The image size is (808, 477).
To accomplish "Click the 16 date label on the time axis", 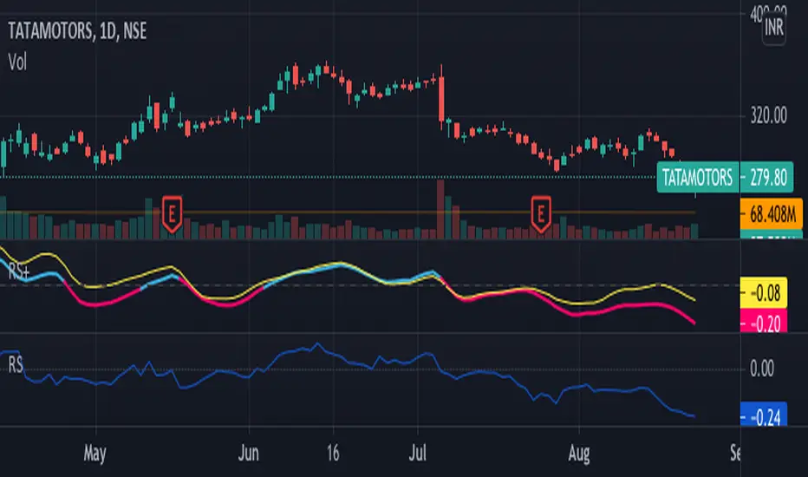I will [333, 454].
